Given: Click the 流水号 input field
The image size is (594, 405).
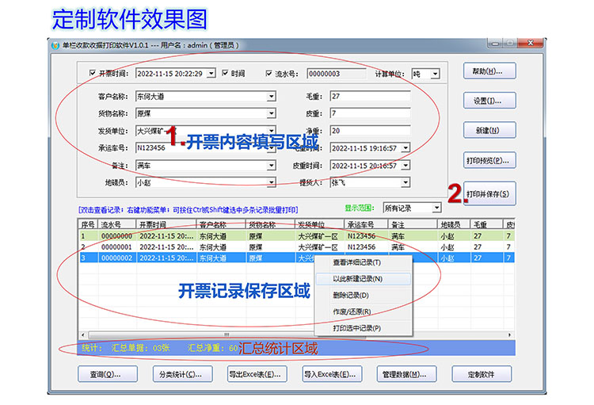Looking at the screenshot, I should point(337,74).
